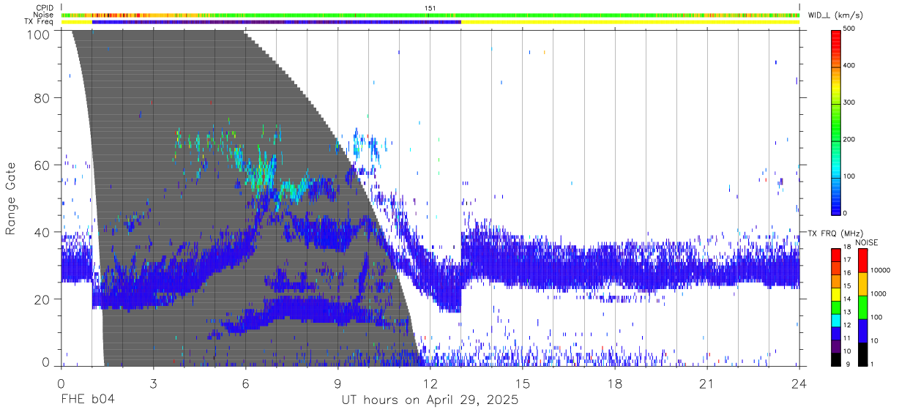Click UT hour 3 tick label
Image resolution: width=899 pixels, height=415 pixels.
pyautogui.click(x=153, y=384)
